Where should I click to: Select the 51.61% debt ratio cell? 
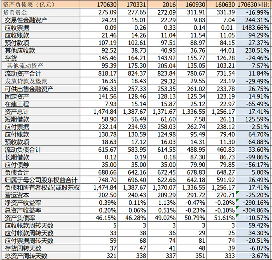coord(221,218)
